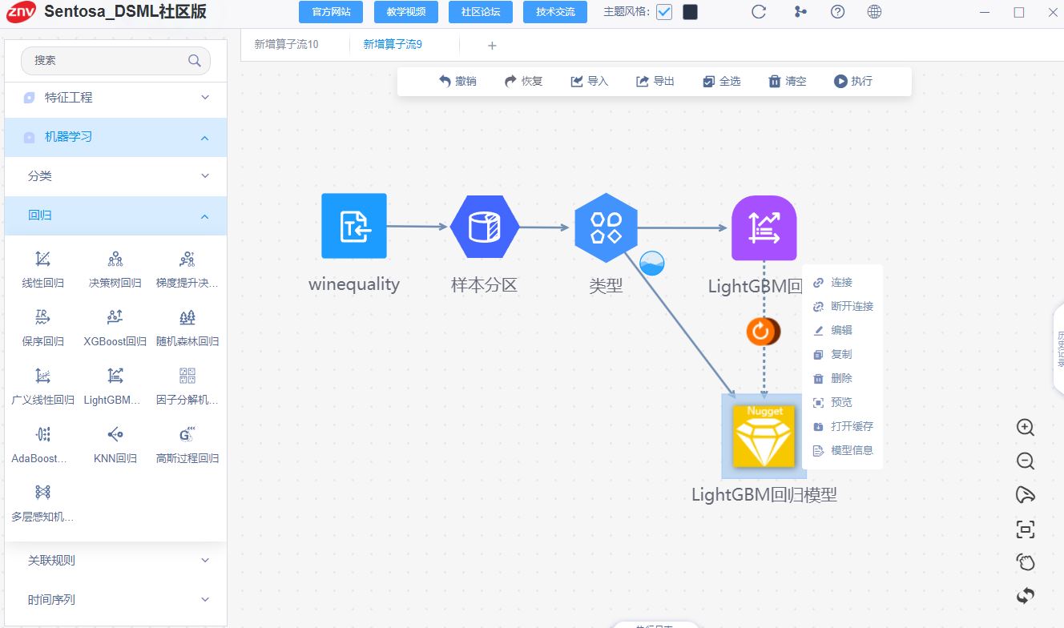Collapse the 回归 subcategory

coord(115,215)
